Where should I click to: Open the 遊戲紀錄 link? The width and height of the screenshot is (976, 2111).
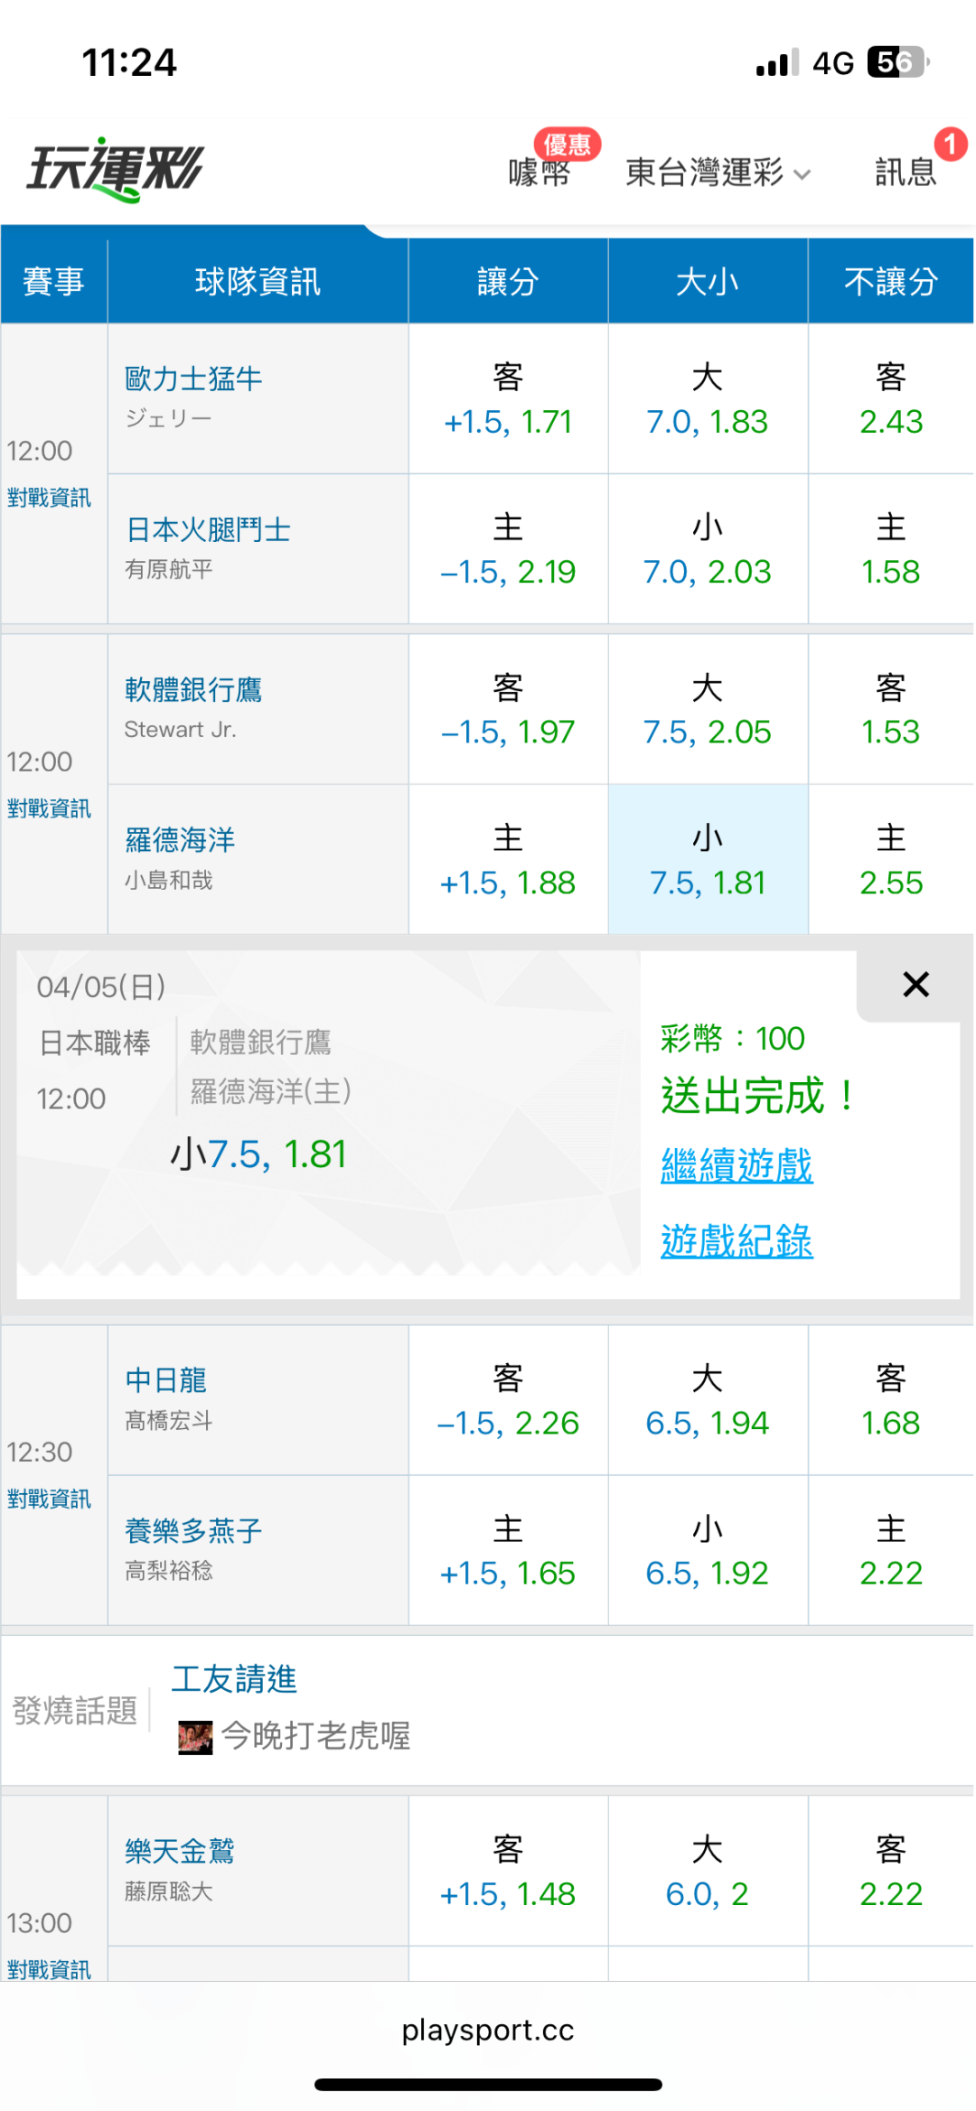pyautogui.click(x=737, y=1241)
